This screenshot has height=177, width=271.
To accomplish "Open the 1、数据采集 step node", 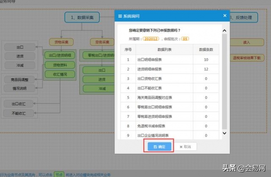I will pos(82,17).
